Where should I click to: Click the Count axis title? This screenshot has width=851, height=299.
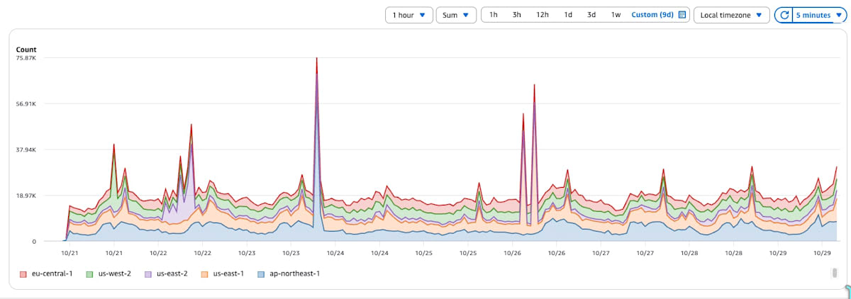[26, 50]
